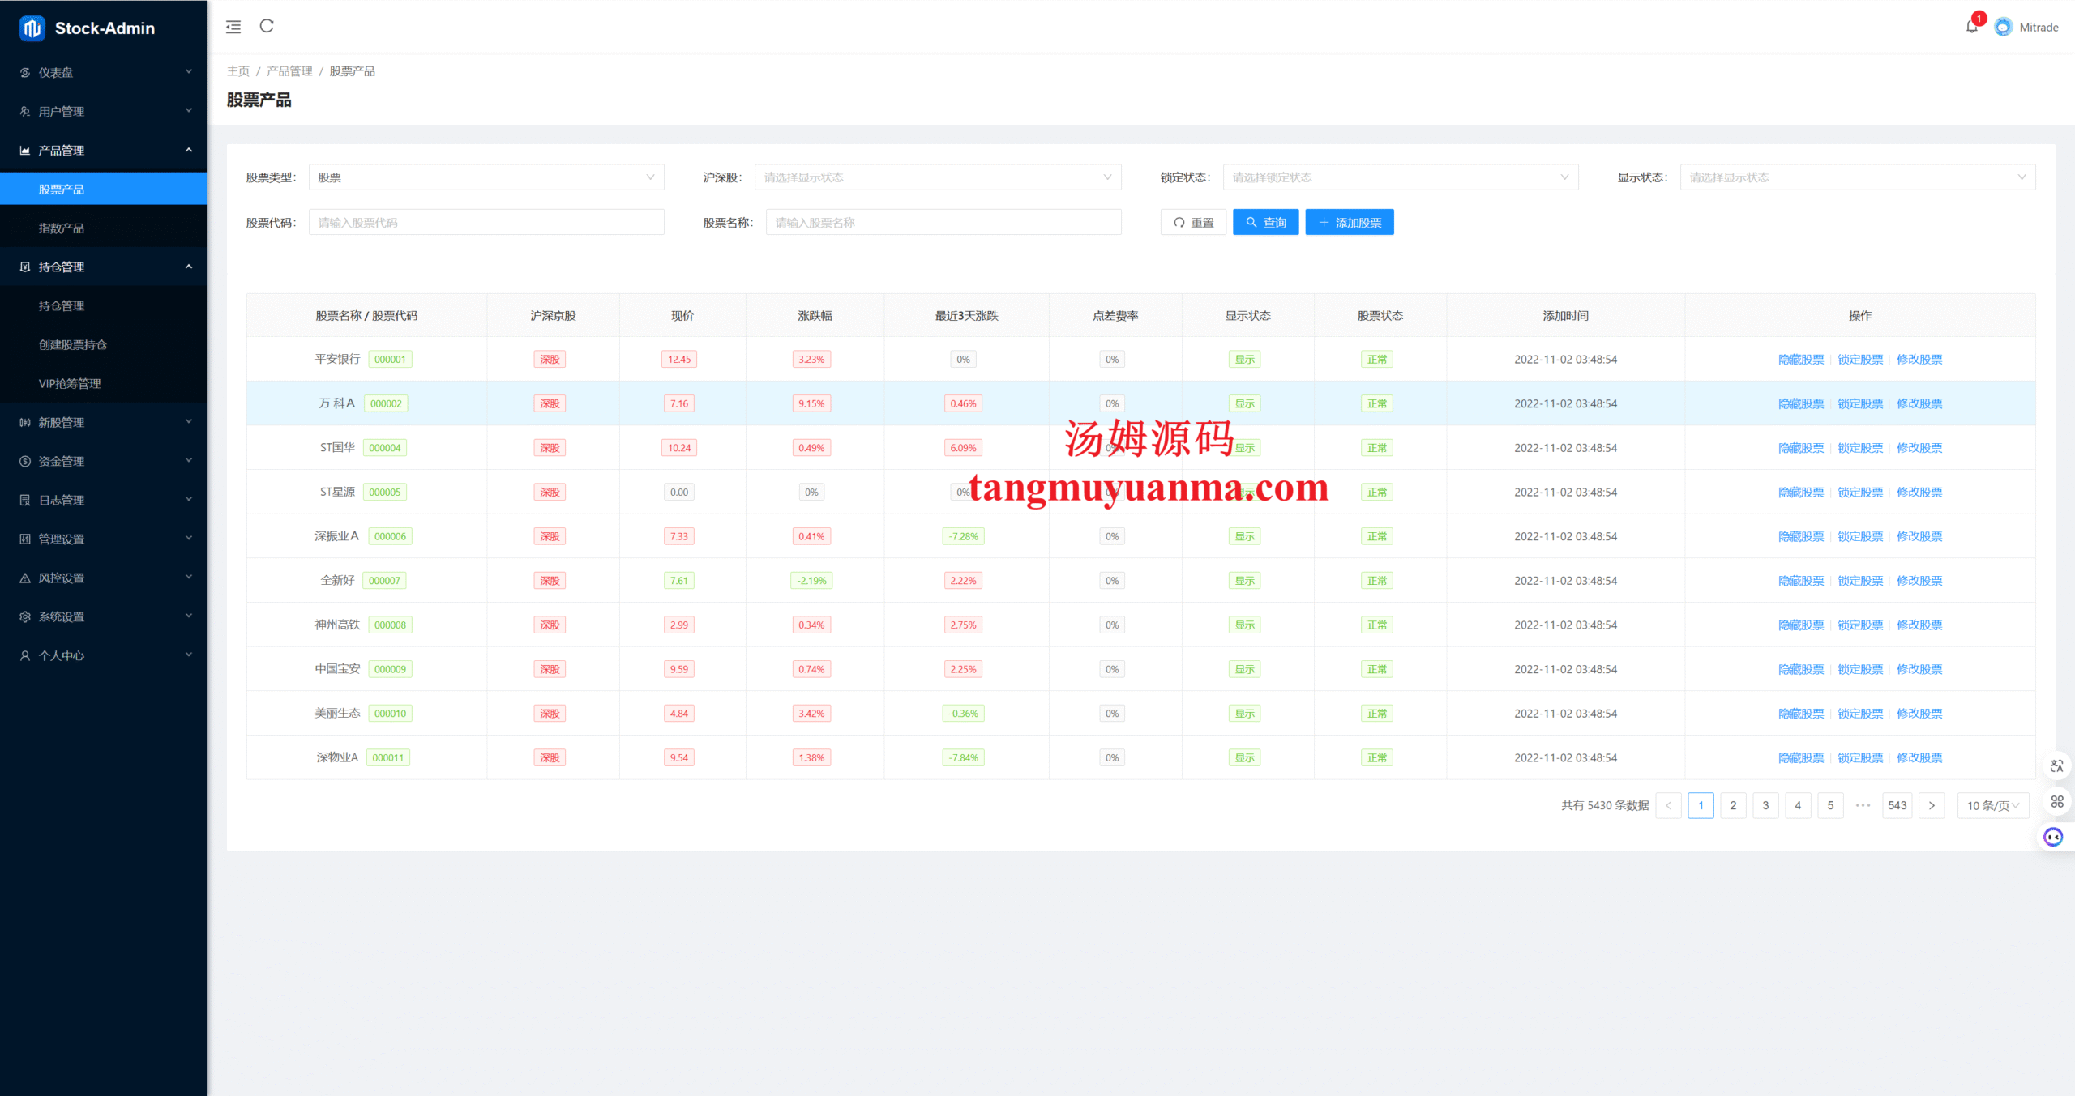Click the translate icon on the right edge

2056,765
